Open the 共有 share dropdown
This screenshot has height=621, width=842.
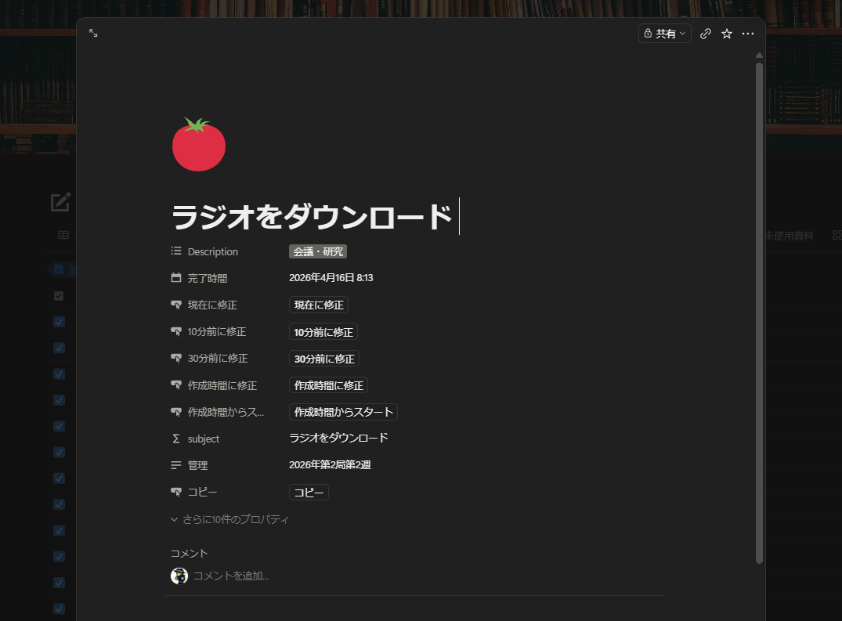665,34
